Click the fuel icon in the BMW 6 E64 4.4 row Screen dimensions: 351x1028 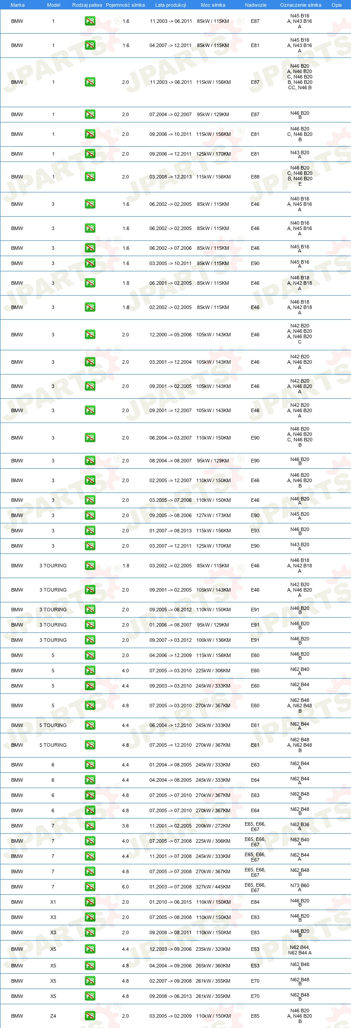[x=90, y=780]
